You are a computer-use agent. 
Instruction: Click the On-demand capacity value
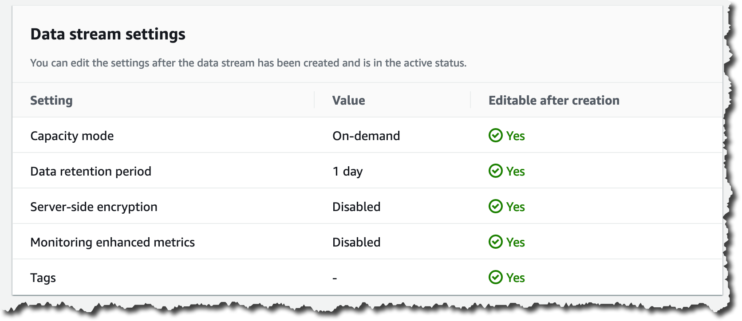366,136
